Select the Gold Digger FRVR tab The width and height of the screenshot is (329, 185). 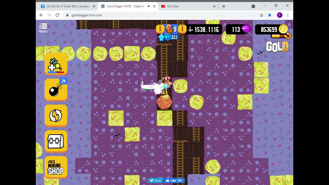125,6
